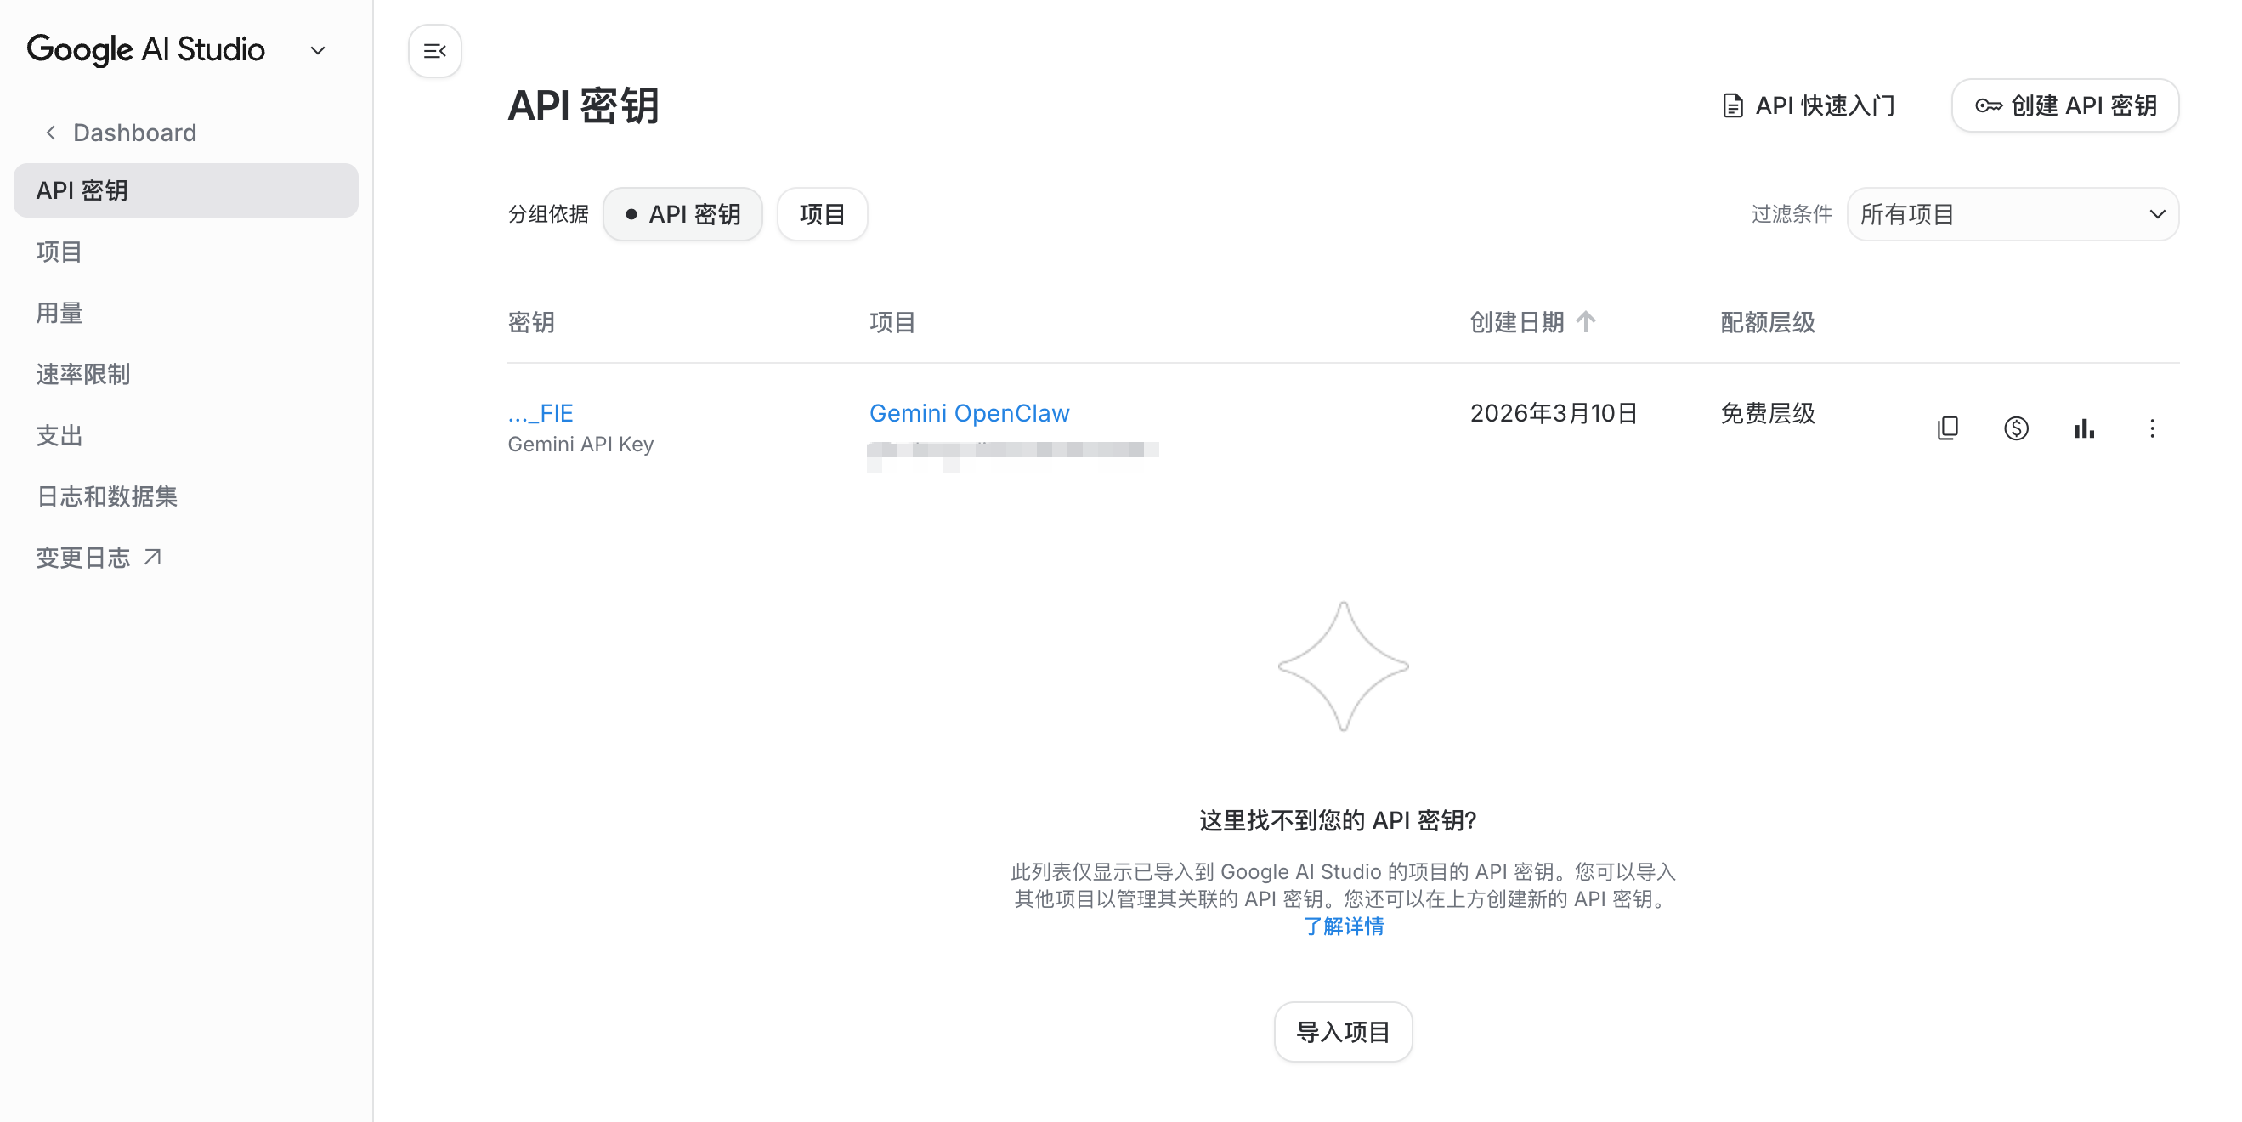
Task: Expand the Google AI Studio dropdown chevron
Action: [x=318, y=50]
